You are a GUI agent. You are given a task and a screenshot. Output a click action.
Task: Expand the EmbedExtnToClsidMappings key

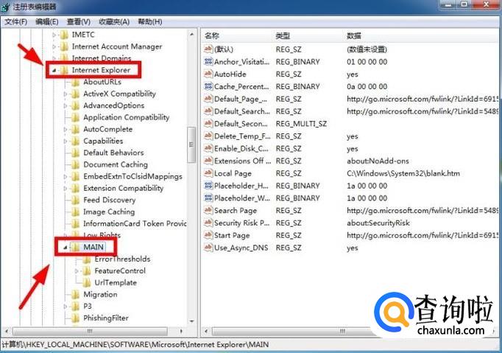(66, 176)
